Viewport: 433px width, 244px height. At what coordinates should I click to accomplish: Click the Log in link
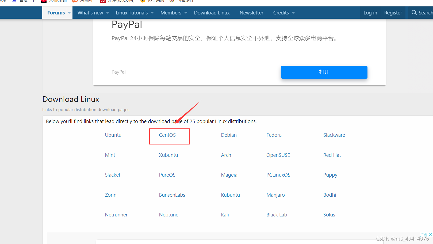point(370,13)
